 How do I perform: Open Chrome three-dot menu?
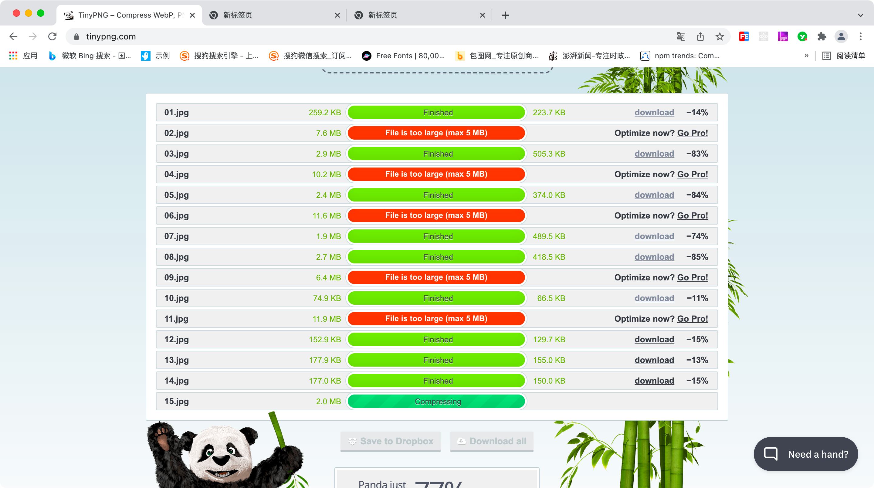pos(860,36)
